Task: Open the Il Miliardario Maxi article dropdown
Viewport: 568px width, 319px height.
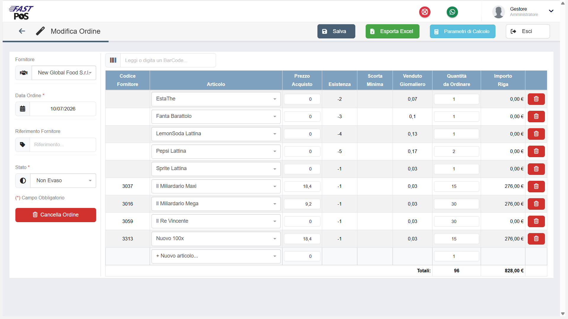Action: pyautogui.click(x=216, y=186)
